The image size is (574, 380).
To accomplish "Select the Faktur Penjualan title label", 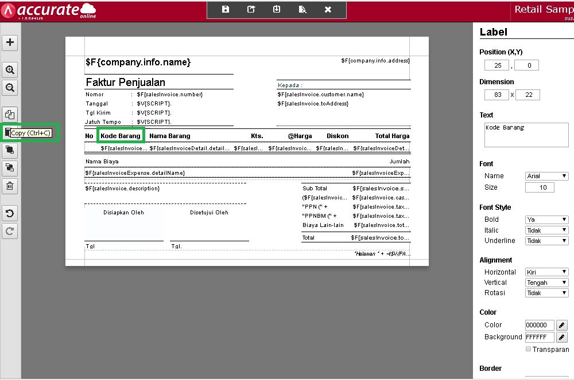I will 125,82.
